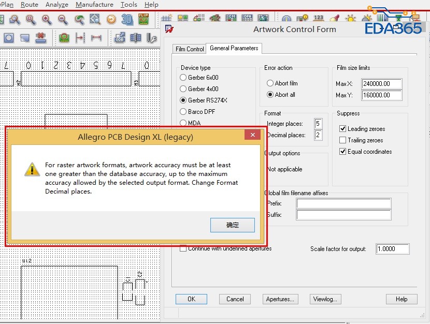This screenshot has width=430, height=324.
Task: Click the NC Drill legend icon
Action: (136, 38)
